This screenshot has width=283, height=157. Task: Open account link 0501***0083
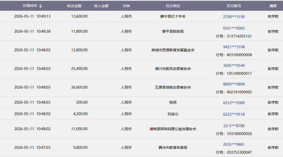(x=234, y=28)
